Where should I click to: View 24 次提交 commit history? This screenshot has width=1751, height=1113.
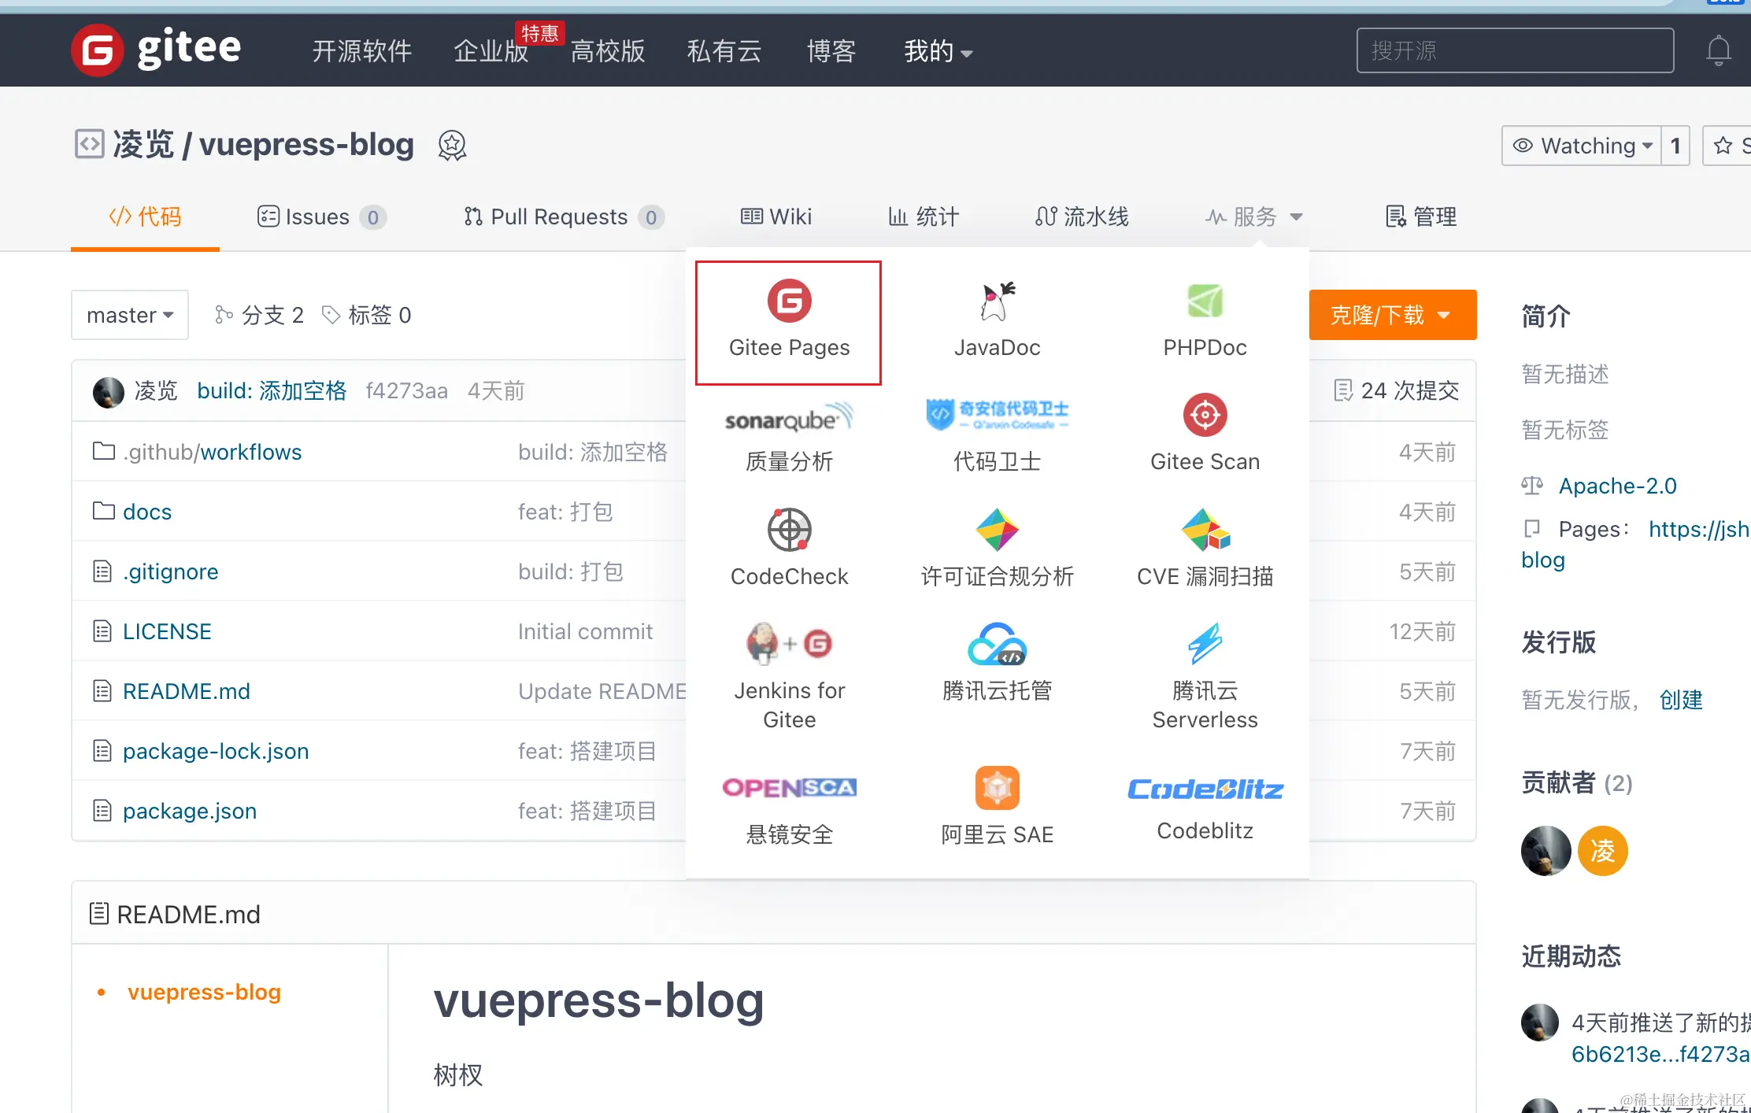click(1397, 390)
